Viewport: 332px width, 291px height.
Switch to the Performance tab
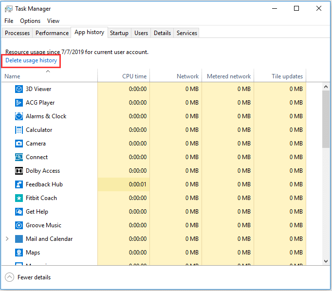tap(52, 33)
